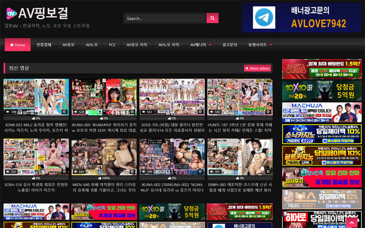Focus the Search input field
Image resolution: width=365 pixels, height=228 pixels.
[165, 18]
